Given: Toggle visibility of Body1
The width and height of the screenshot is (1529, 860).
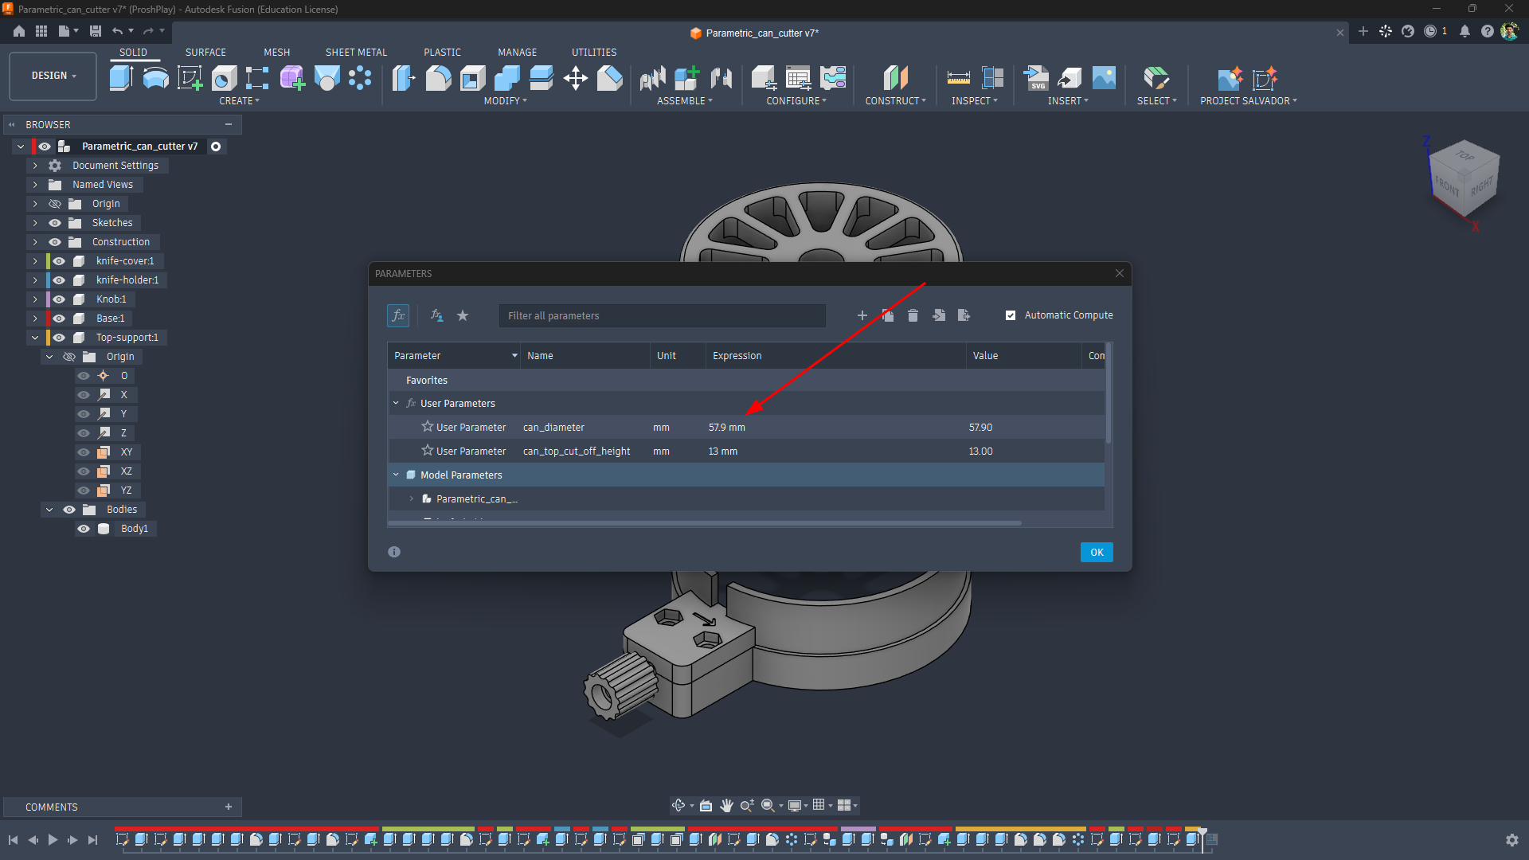Looking at the screenshot, I should pos(84,529).
